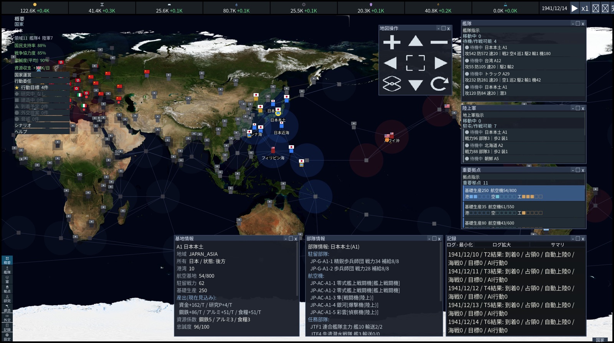Pan the map right with right arrow
Viewport: 614px width, 343px height.
pyautogui.click(x=441, y=63)
